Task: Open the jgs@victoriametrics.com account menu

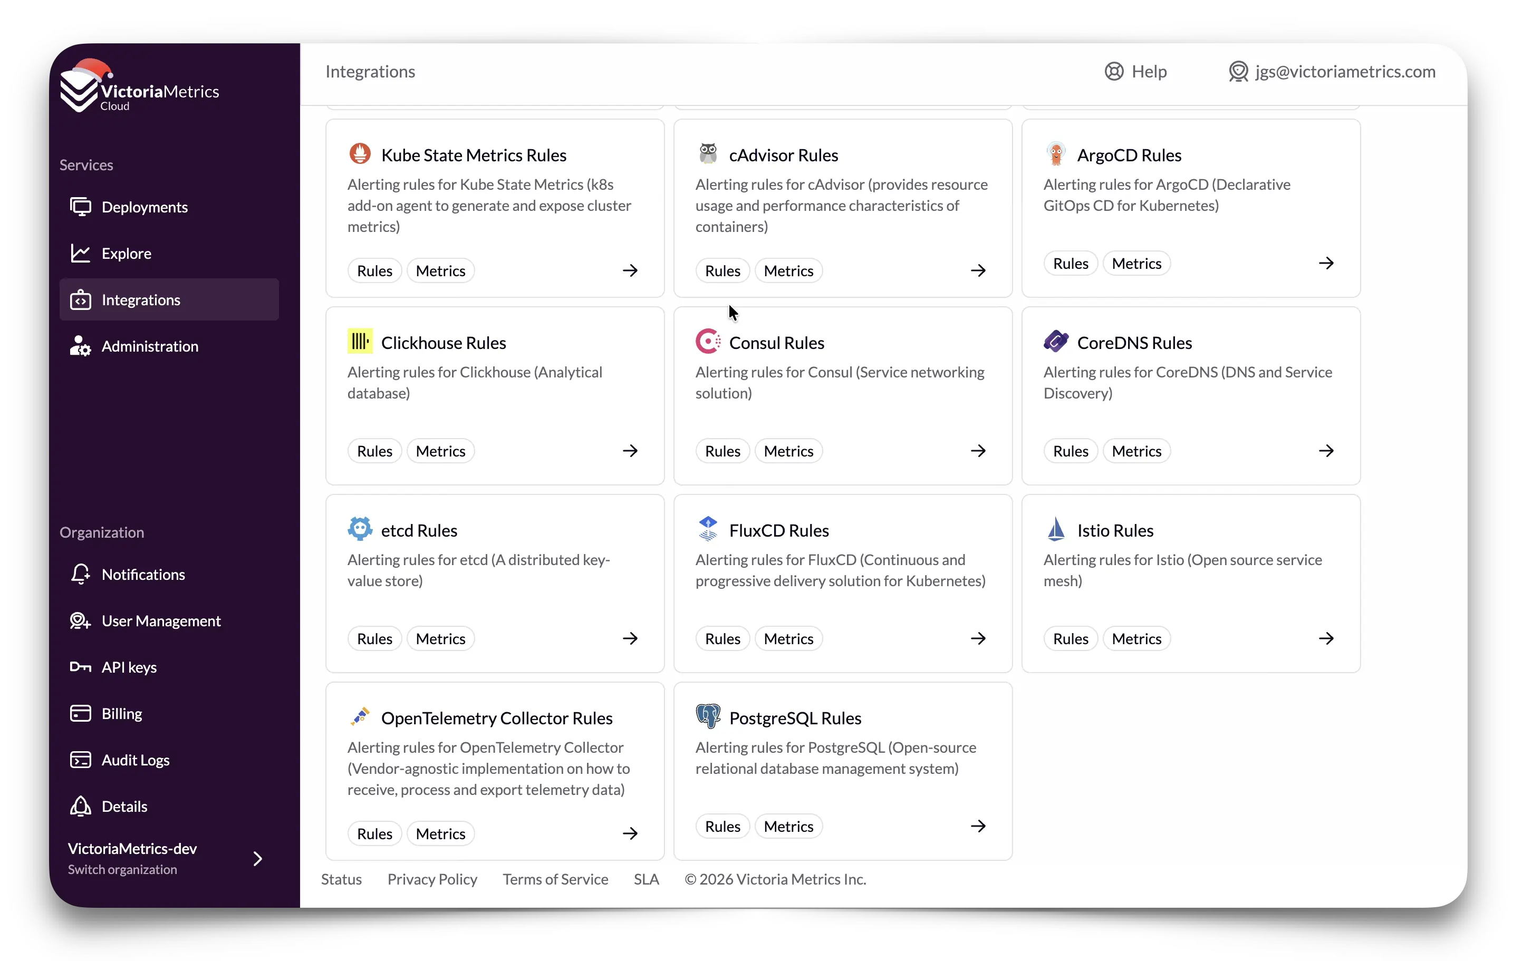Action: 1332,71
